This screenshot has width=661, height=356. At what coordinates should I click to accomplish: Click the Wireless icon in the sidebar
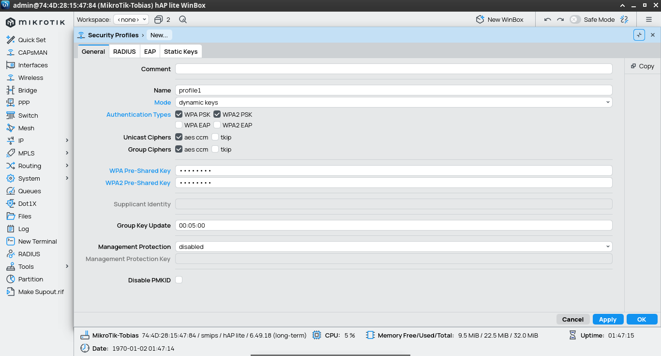point(10,78)
